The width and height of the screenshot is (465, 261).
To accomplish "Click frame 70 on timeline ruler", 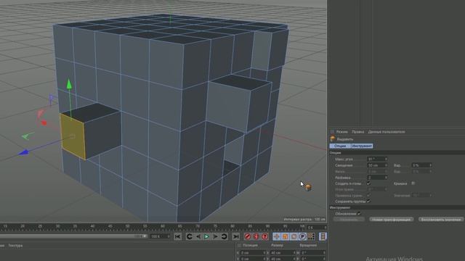I will tap(198, 226).
